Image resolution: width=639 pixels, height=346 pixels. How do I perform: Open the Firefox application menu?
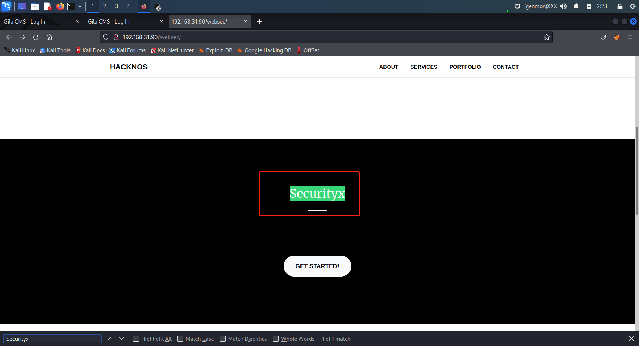(x=630, y=37)
